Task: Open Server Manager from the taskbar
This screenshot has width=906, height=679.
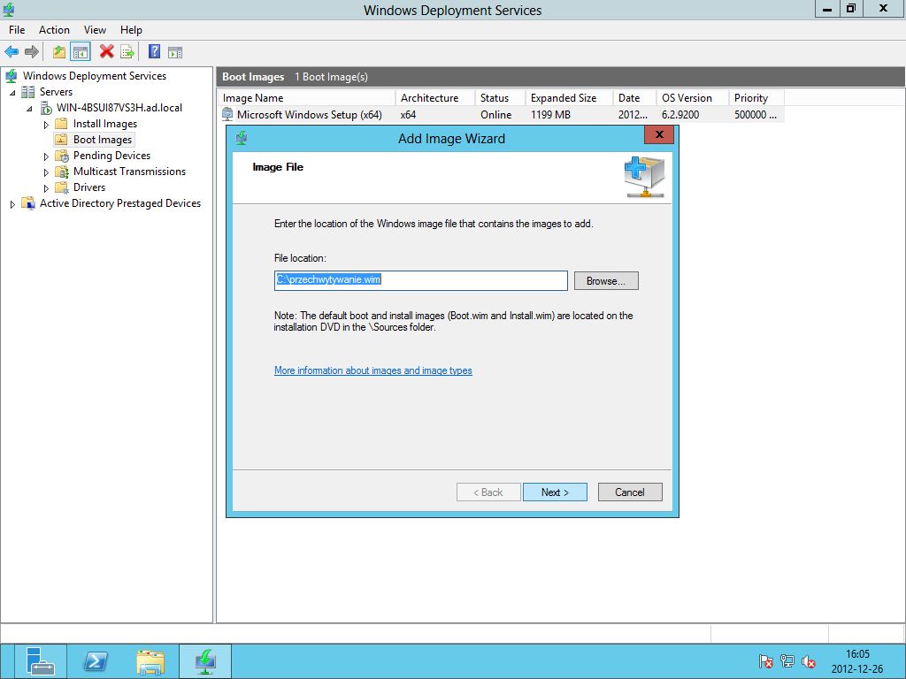Action: (x=41, y=661)
